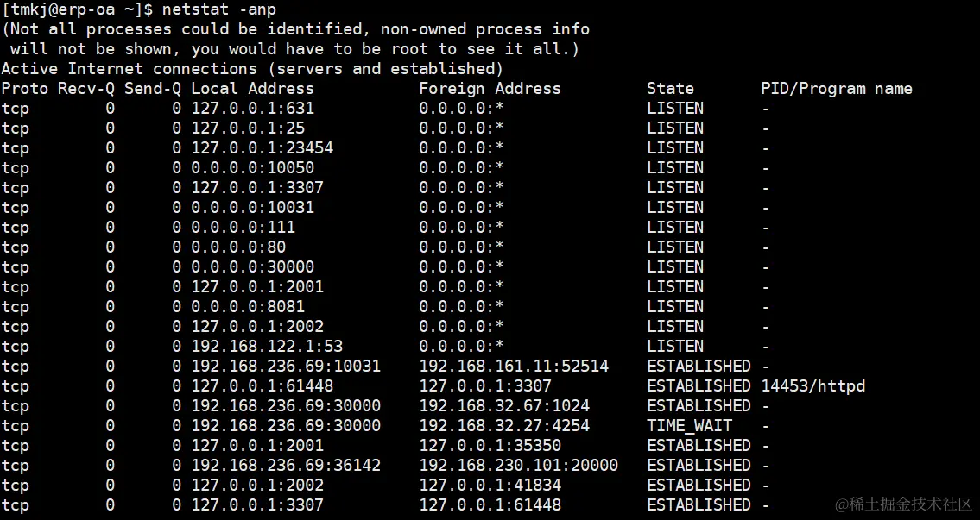Select local address 0.0.0.0:30000
This screenshot has height=520, width=980.
click(252, 267)
